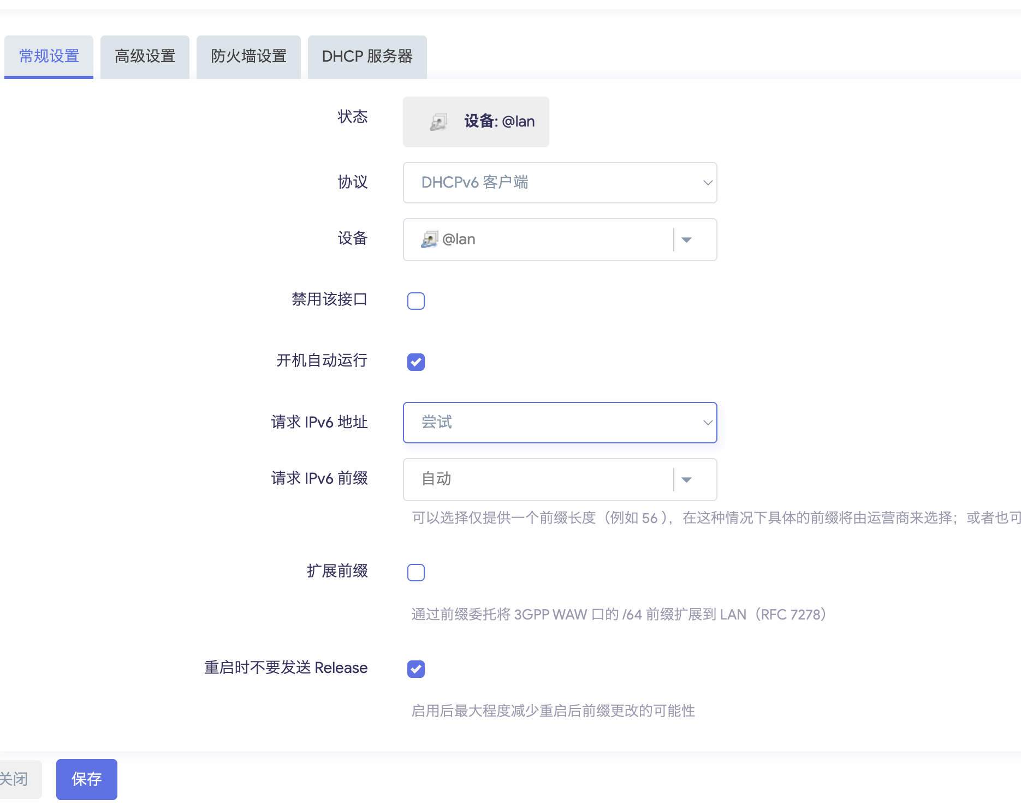Click the arrow on the IPv6 prefix dropdown
1021x806 pixels.
tap(686, 480)
